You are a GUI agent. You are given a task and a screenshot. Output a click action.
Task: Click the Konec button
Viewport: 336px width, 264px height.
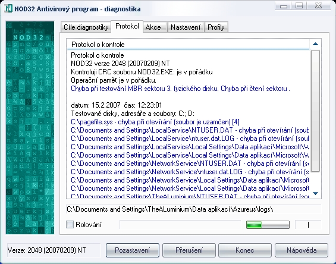click(x=245, y=250)
